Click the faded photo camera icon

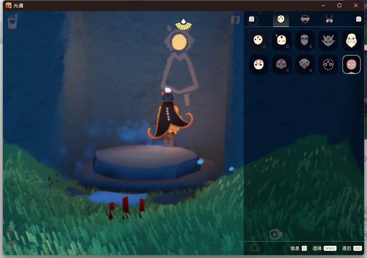point(255,247)
